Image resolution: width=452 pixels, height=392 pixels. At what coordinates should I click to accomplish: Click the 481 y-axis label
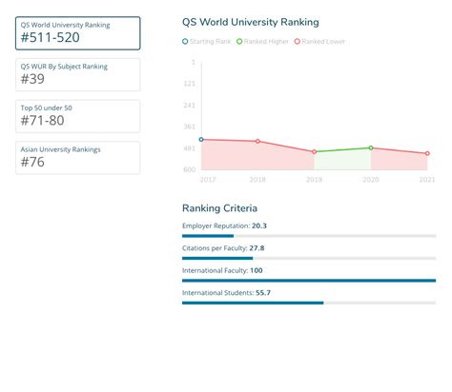(189, 148)
